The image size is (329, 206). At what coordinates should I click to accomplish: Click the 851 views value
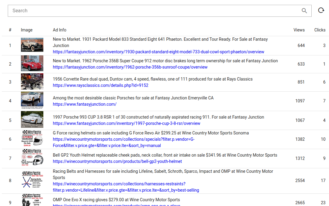(x=301, y=82)
